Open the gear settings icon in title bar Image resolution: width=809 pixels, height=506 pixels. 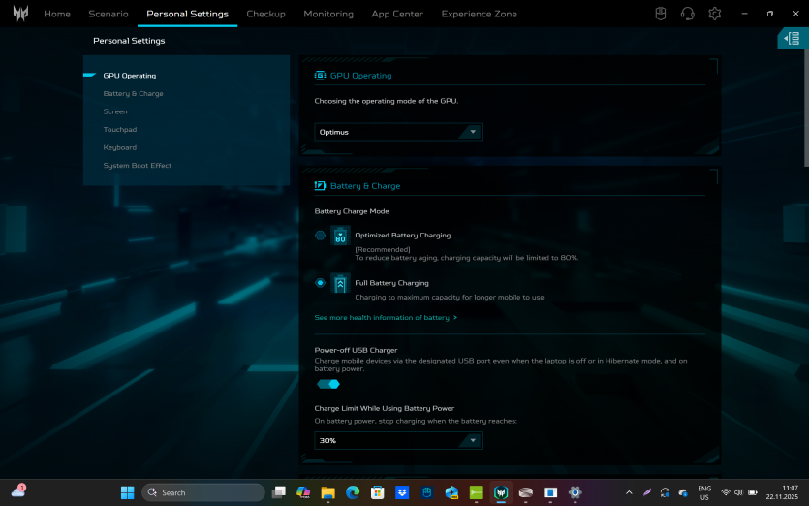[x=715, y=14]
